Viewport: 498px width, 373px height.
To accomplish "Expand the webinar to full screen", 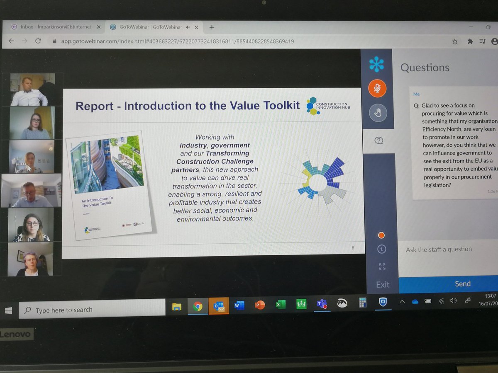I will 383,266.
